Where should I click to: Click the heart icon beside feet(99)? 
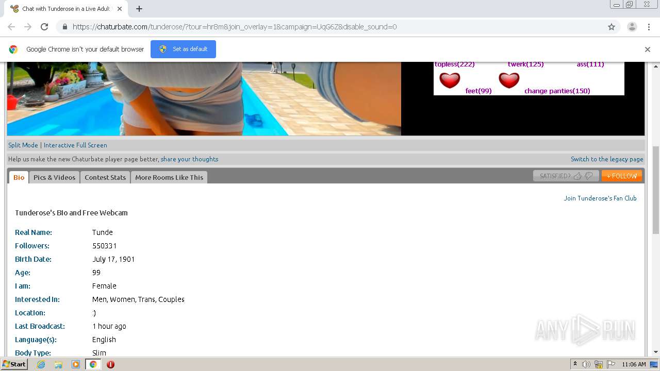[450, 80]
